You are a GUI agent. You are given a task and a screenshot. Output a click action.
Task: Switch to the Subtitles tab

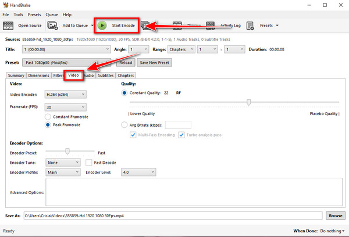(106, 76)
